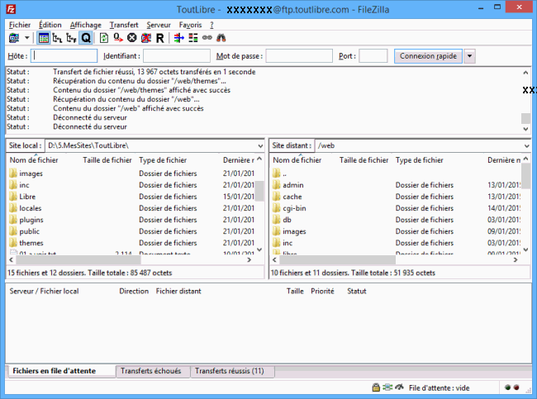Open the Transfert menu
The width and height of the screenshot is (537, 399).
tap(124, 25)
